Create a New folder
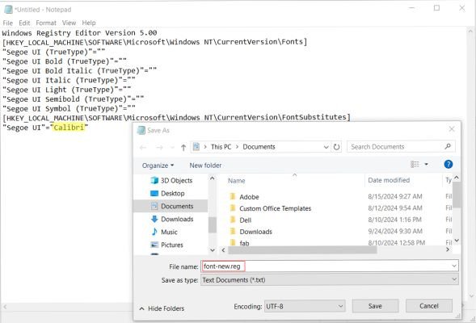 (205, 166)
